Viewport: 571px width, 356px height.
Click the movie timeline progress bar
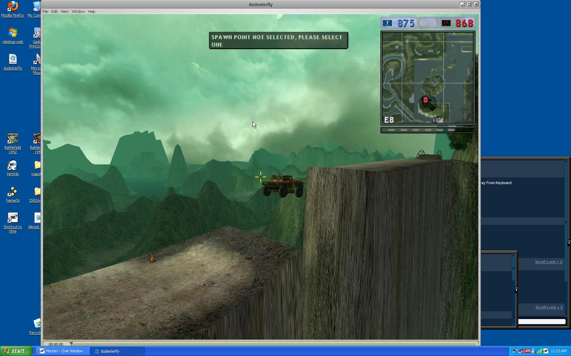[274, 344]
